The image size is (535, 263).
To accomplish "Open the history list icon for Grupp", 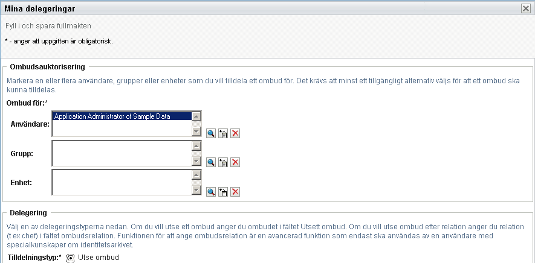I will 223,162.
